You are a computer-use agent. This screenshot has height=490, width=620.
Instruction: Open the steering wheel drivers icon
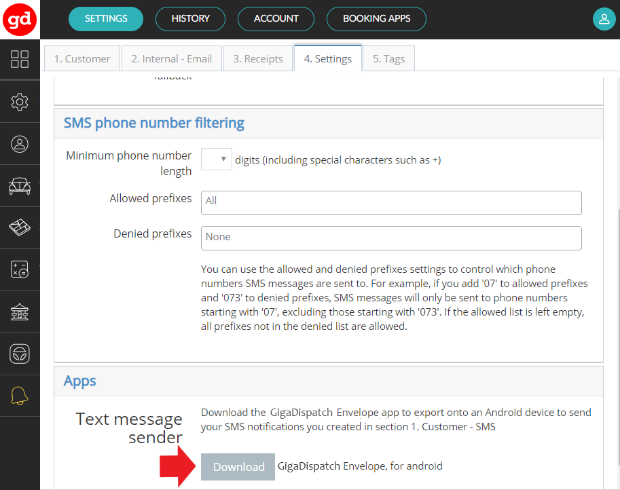[x=20, y=354]
